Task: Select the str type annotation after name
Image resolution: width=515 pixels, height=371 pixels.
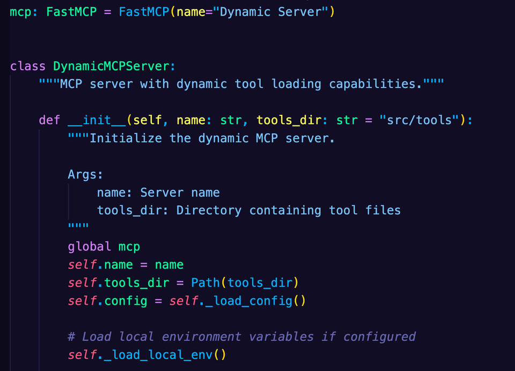Action: click(231, 120)
